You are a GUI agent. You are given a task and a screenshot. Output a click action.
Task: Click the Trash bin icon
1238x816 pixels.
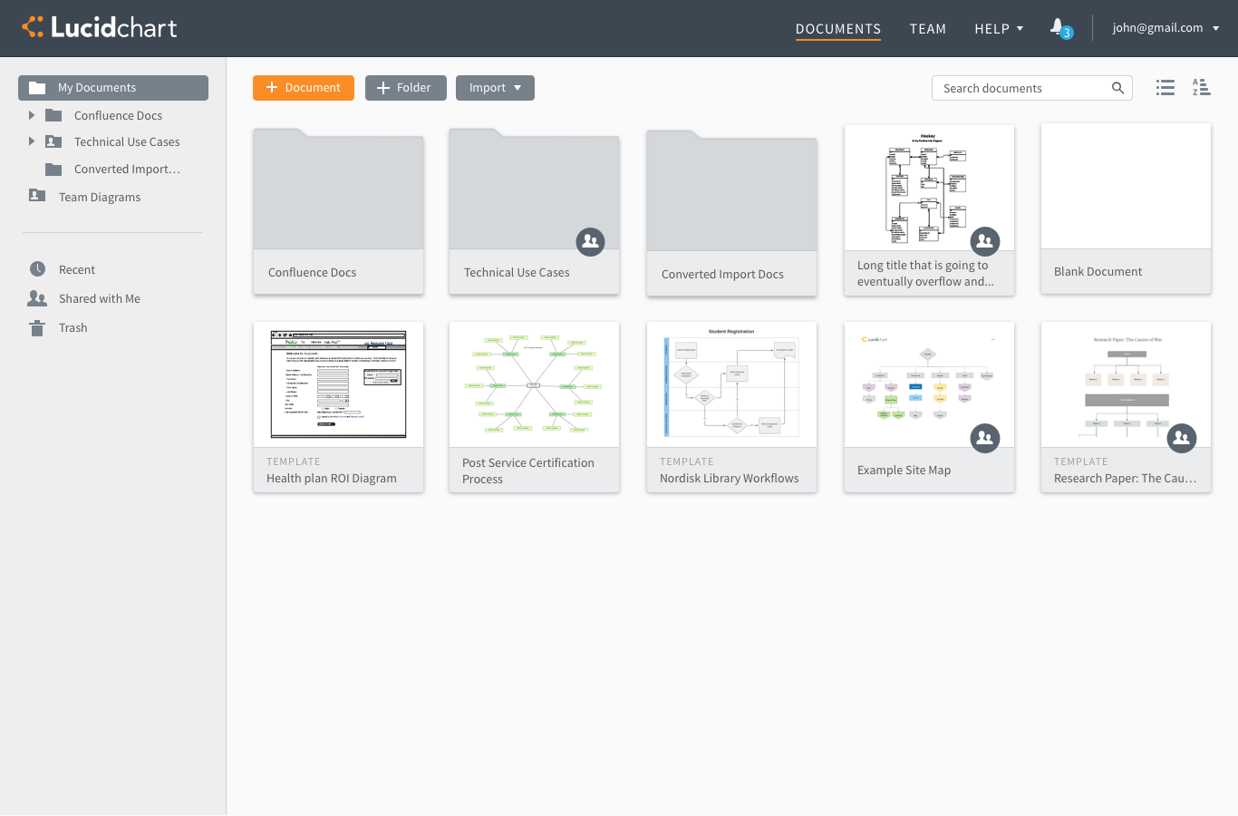point(37,328)
